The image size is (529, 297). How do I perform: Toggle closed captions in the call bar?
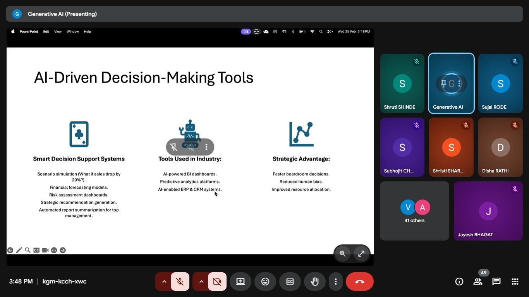click(290, 282)
